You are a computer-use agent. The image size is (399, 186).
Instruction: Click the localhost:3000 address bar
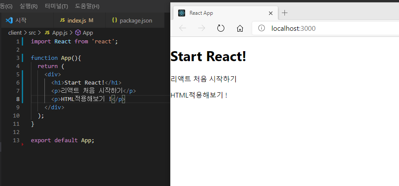point(326,28)
